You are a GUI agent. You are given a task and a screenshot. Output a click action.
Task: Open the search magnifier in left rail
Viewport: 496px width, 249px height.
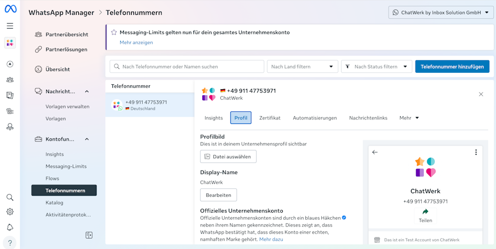(x=10, y=197)
